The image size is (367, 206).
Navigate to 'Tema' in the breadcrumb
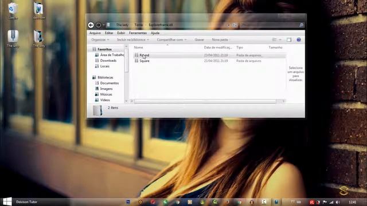pos(139,25)
